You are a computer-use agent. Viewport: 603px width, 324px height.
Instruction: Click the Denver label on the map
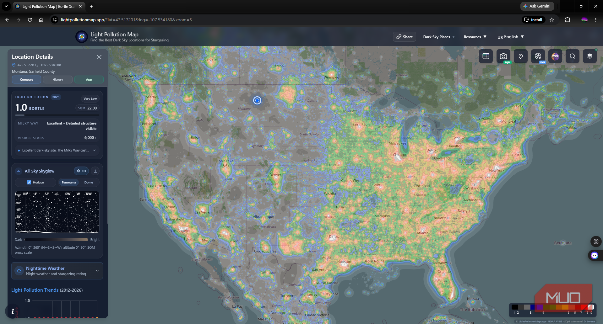(275, 175)
